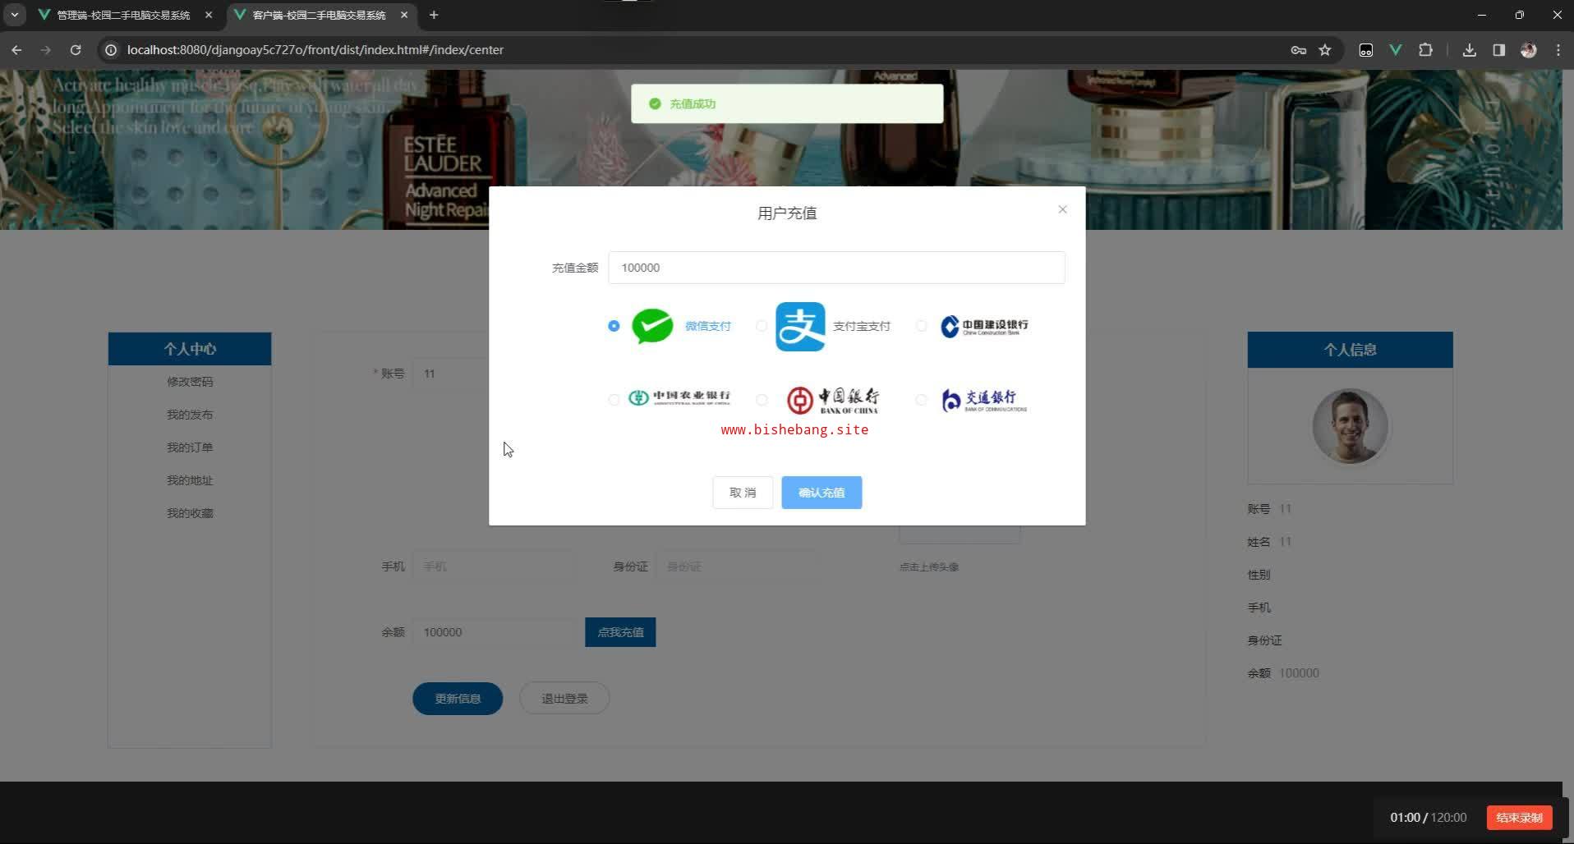This screenshot has height=844, width=1574.
Task: Open 我的地址 in the sidebar
Action: pos(190,480)
